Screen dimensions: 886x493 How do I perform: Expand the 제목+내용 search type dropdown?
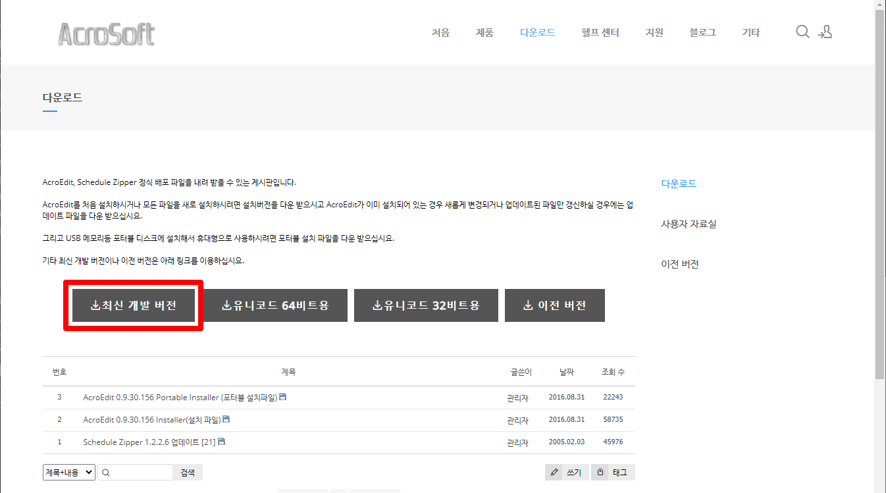pos(69,472)
